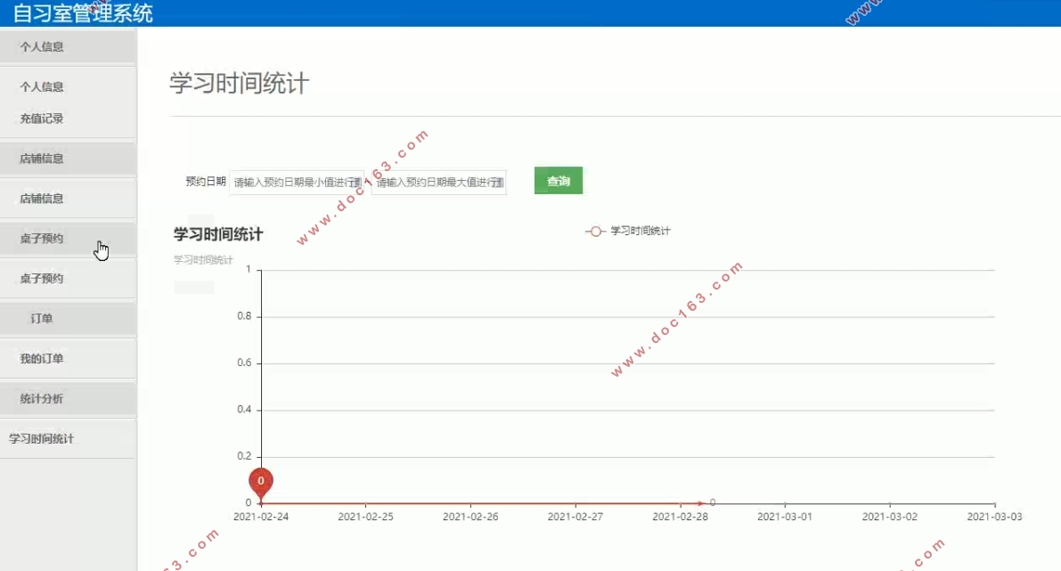Click the 查询 green search button
This screenshot has height=571, width=1061.
click(559, 181)
